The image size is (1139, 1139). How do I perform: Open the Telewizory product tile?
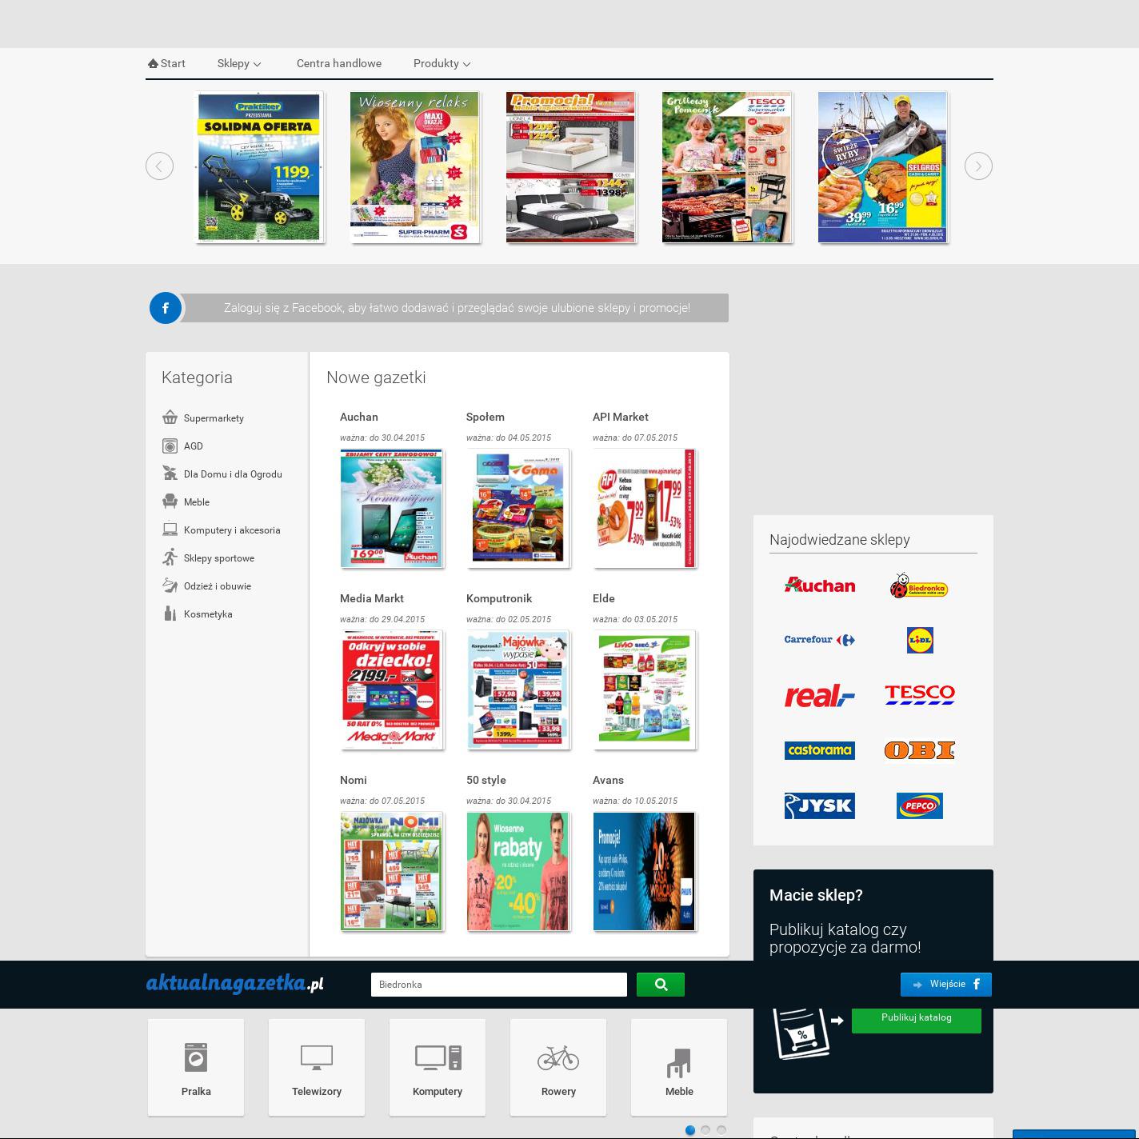tap(317, 1067)
